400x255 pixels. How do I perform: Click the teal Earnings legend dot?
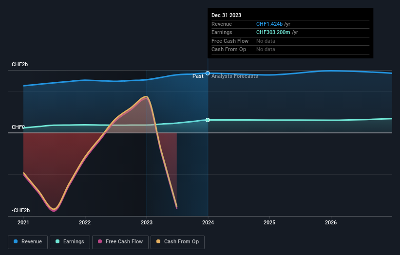coord(57,241)
